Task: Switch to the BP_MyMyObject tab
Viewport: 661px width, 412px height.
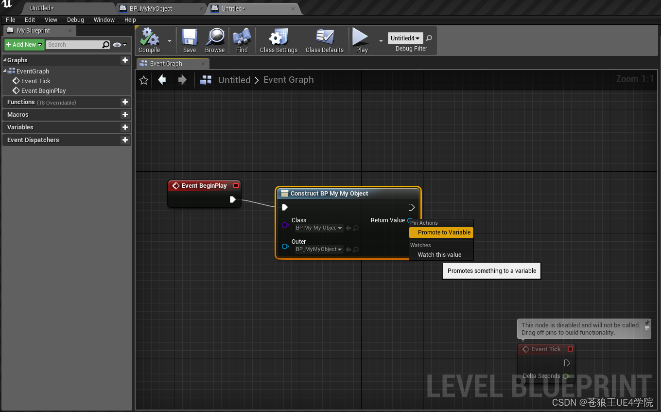Action: [x=161, y=8]
